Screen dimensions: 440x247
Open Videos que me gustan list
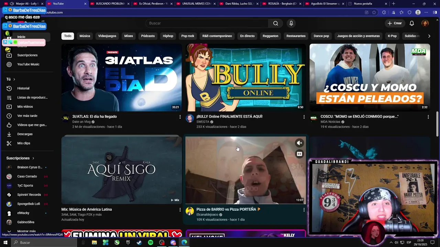[x=27, y=125]
